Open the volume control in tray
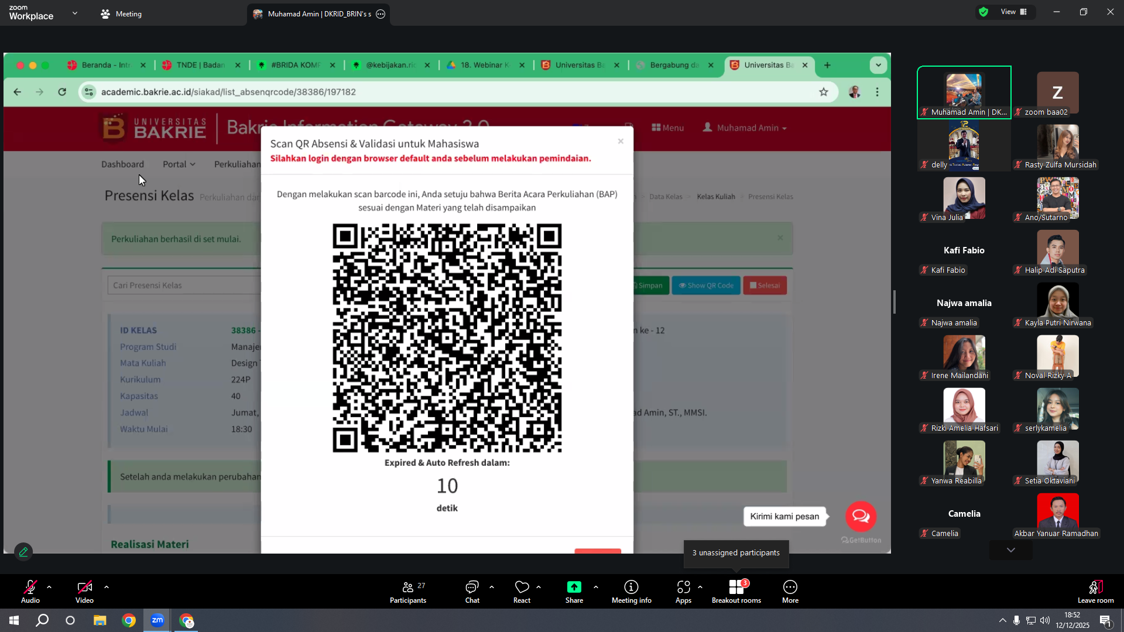 [x=1045, y=620]
